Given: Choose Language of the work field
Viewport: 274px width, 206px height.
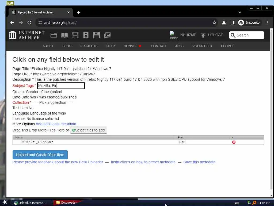Looking at the screenshot, I should click(x=48, y=113).
